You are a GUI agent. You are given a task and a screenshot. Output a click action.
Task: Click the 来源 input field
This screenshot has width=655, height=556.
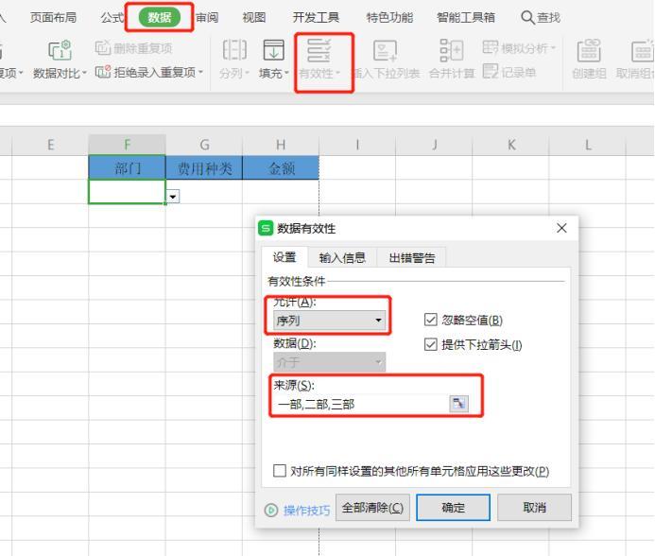coord(361,404)
